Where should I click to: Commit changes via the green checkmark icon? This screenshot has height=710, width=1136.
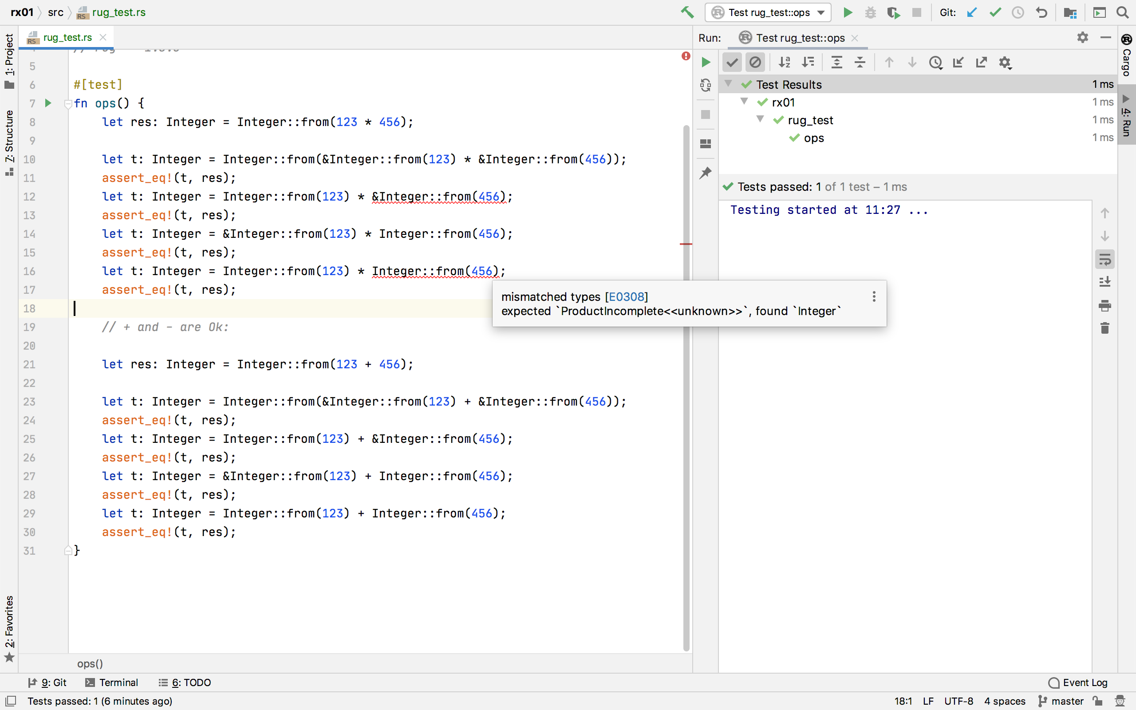click(x=995, y=13)
